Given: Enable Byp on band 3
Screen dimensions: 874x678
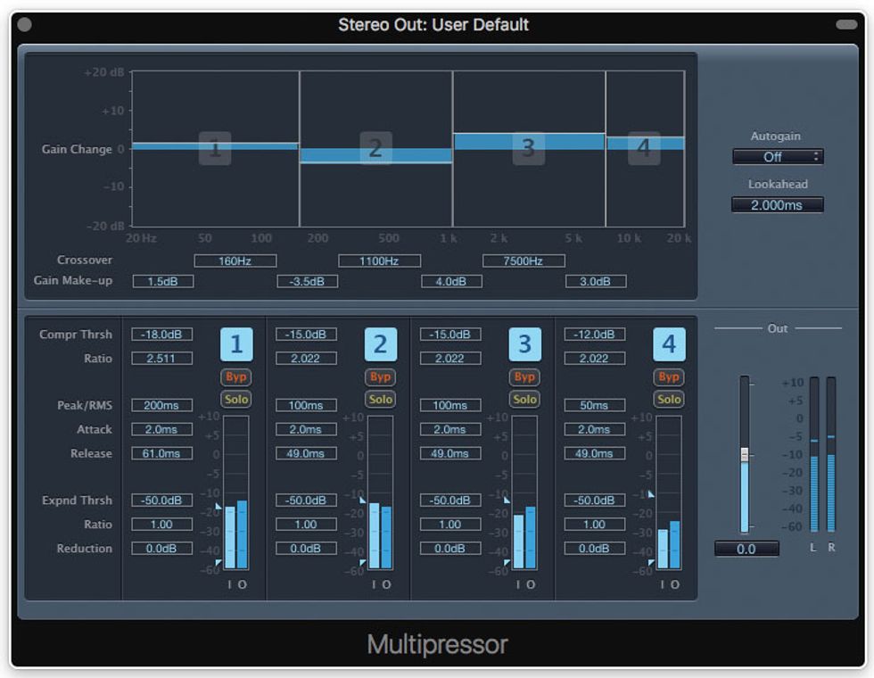Looking at the screenshot, I should [x=524, y=376].
